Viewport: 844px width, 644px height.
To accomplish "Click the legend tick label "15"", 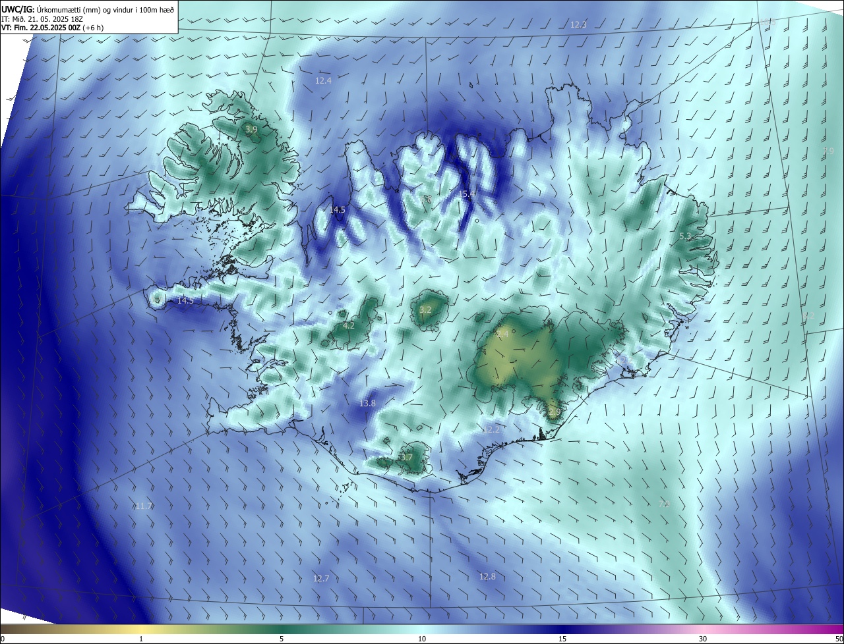I will 562,639.
